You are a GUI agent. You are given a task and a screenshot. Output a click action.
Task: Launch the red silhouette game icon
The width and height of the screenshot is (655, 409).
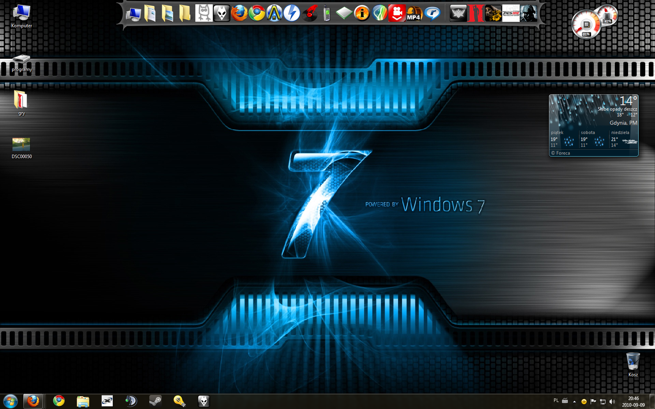[476, 13]
